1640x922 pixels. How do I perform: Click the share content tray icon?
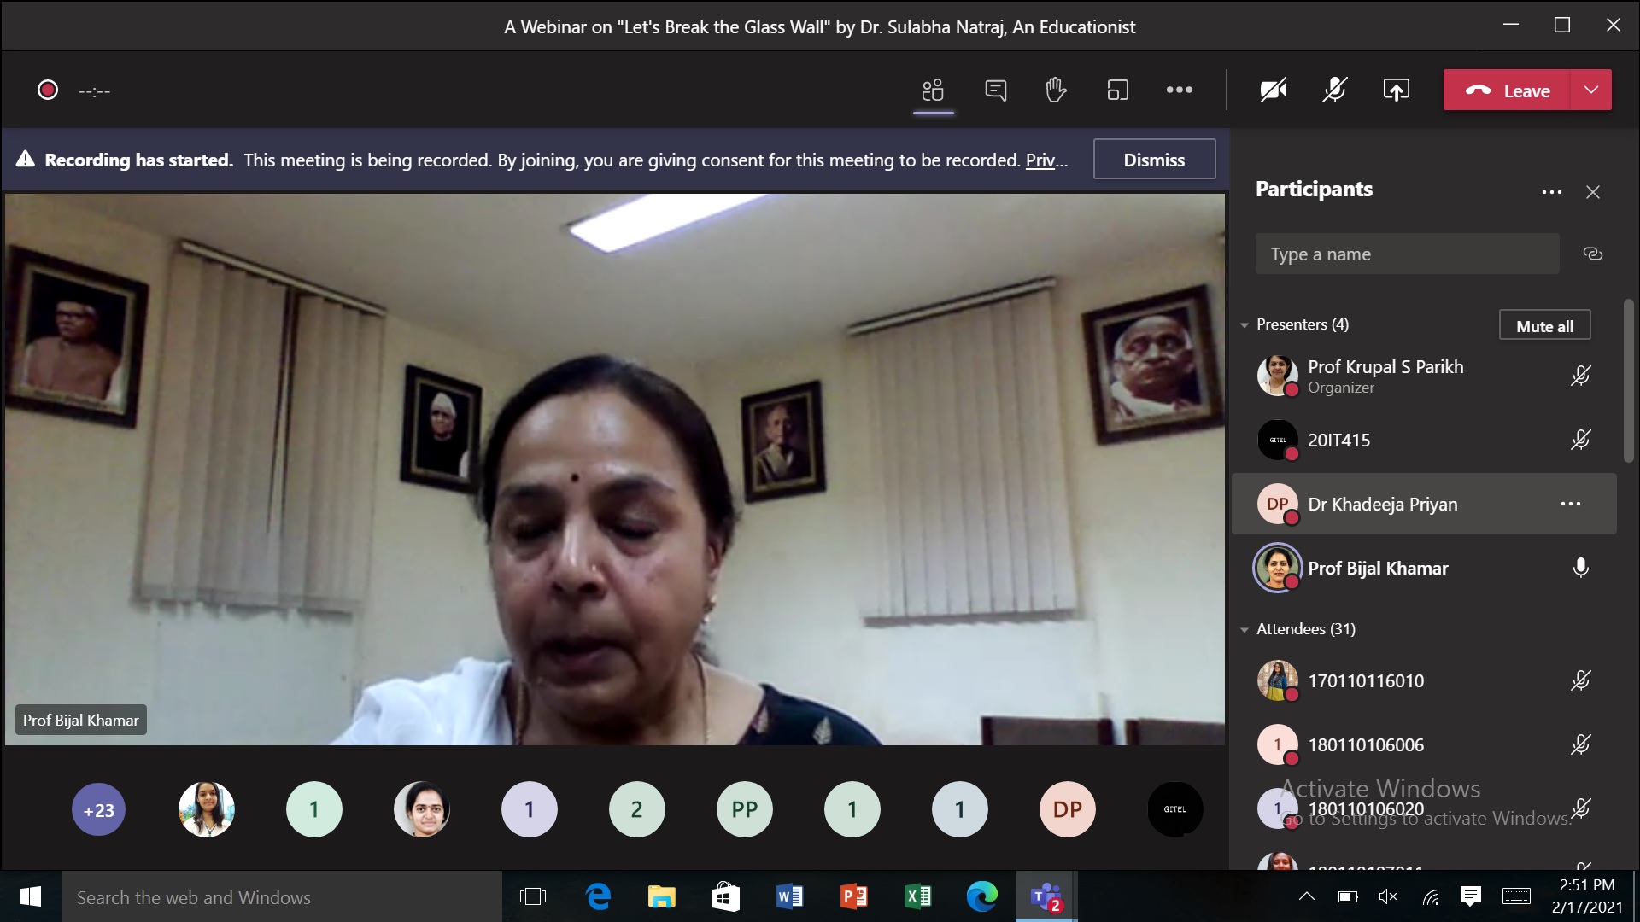coord(1396,90)
